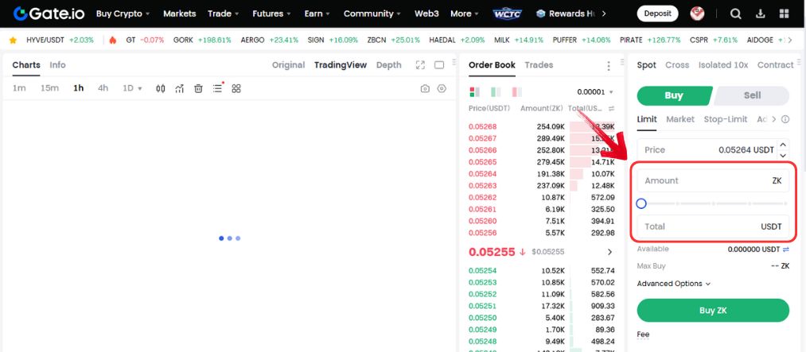Click the fire hot-list icon
The height and width of the screenshot is (352, 806).
click(112, 40)
